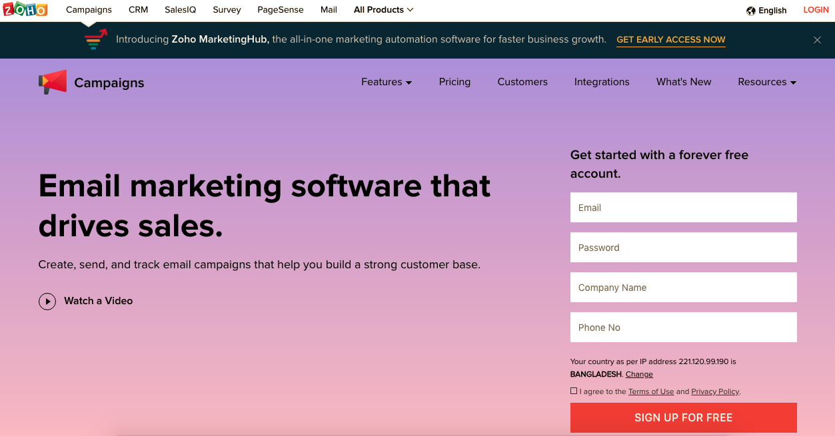Expand the All Products dropdown
Image resolution: width=835 pixels, height=436 pixels.
click(x=383, y=10)
